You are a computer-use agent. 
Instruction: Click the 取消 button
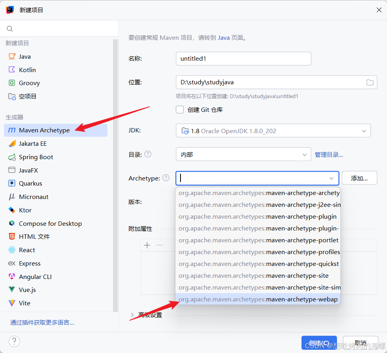click(x=360, y=343)
